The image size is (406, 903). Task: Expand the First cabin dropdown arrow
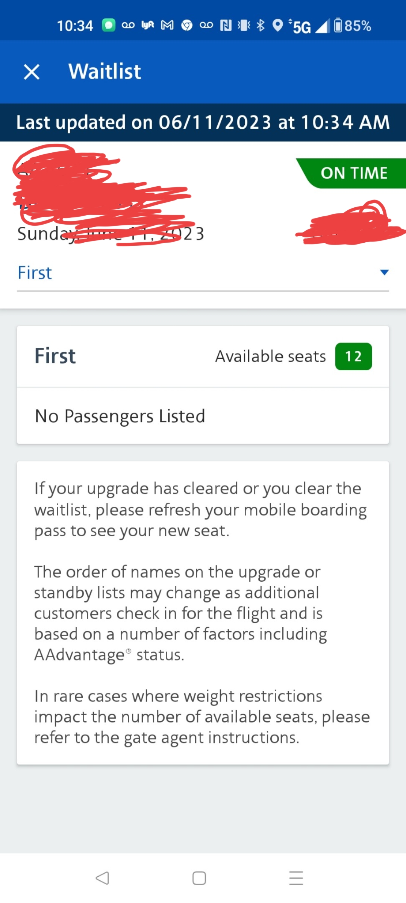point(384,272)
